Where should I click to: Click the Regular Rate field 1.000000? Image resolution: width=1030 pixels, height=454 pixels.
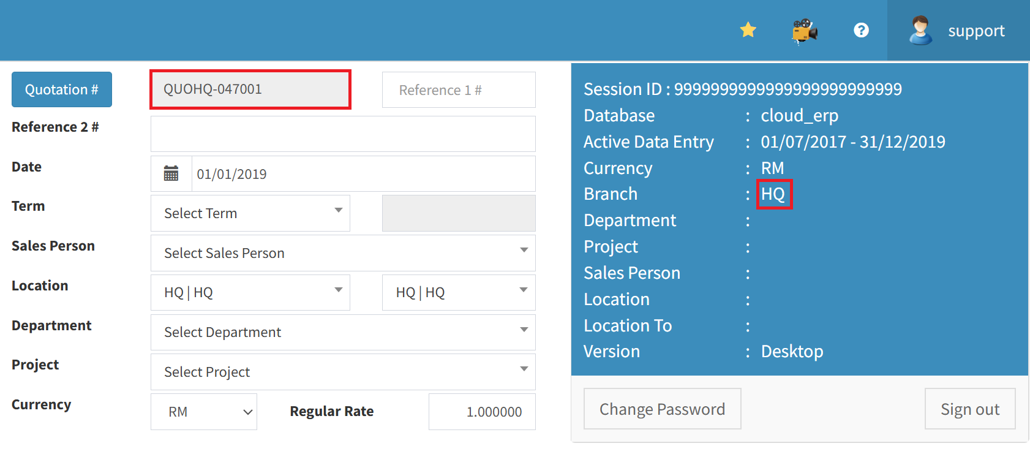point(482,412)
